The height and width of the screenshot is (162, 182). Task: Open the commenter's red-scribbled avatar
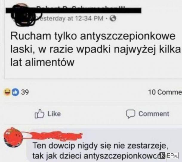click(13, 138)
